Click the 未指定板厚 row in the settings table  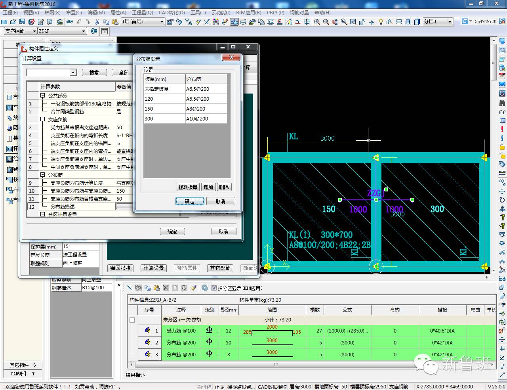186,89
